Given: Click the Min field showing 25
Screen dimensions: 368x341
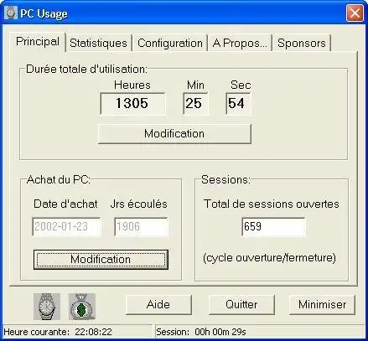Looking at the screenshot, I should pos(195,104).
